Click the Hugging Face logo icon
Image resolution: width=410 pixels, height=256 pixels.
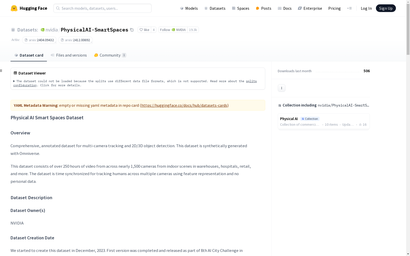[14, 8]
